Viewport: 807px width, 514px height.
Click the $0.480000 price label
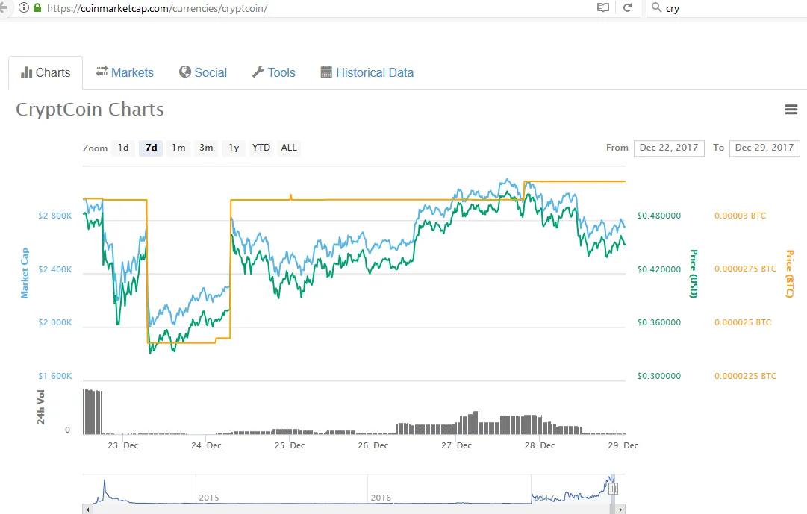coord(658,216)
